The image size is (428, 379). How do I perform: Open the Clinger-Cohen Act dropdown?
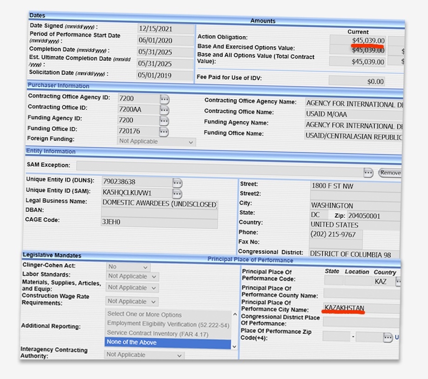click(128, 267)
